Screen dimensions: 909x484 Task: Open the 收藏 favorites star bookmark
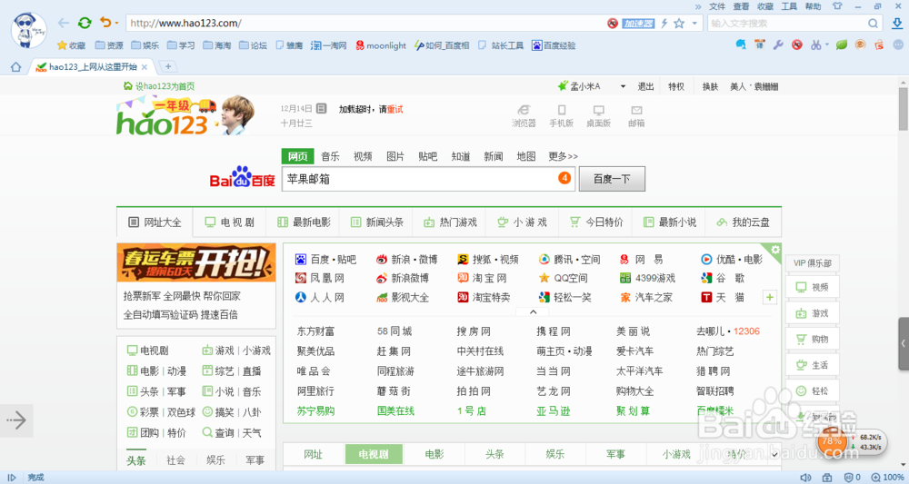coord(71,45)
